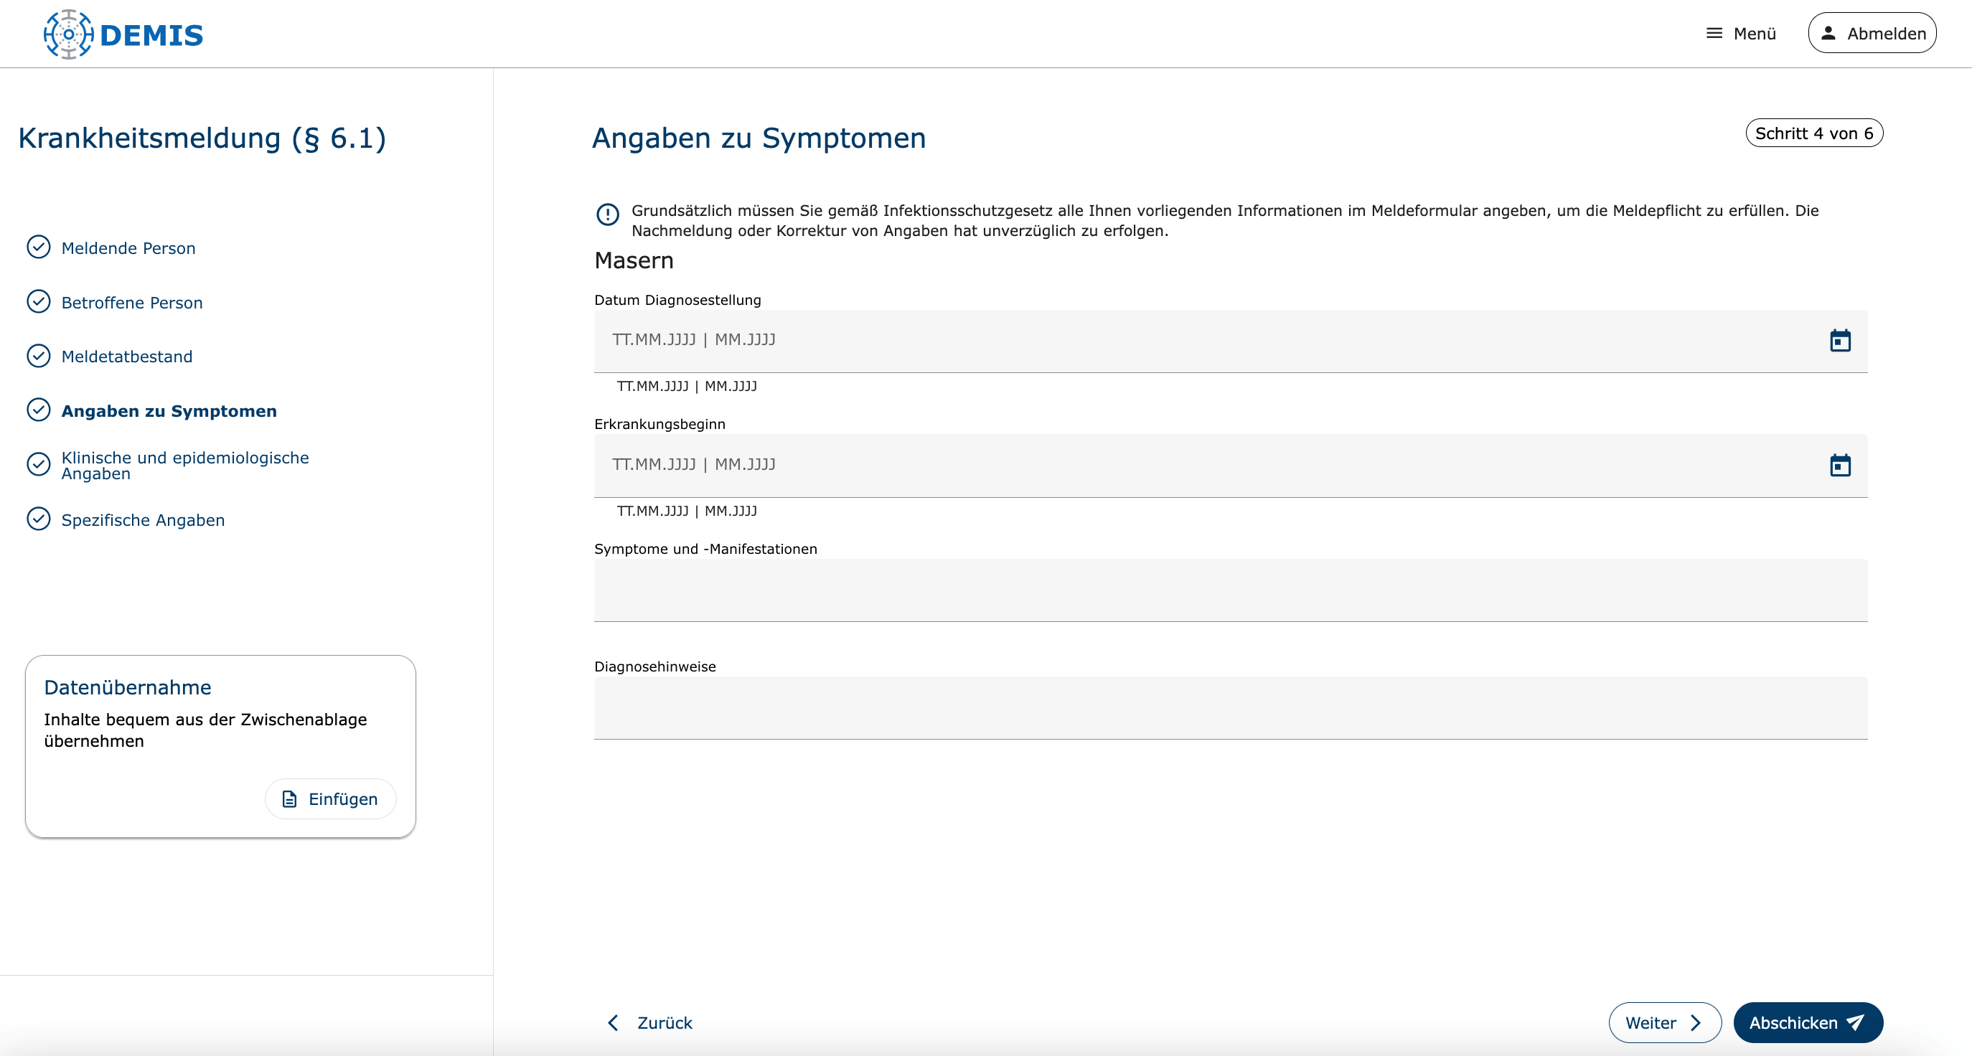Navigate to Klinische und epidemiologische Angaben step
The image size is (1972, 1056).
[x=184, y=466]
